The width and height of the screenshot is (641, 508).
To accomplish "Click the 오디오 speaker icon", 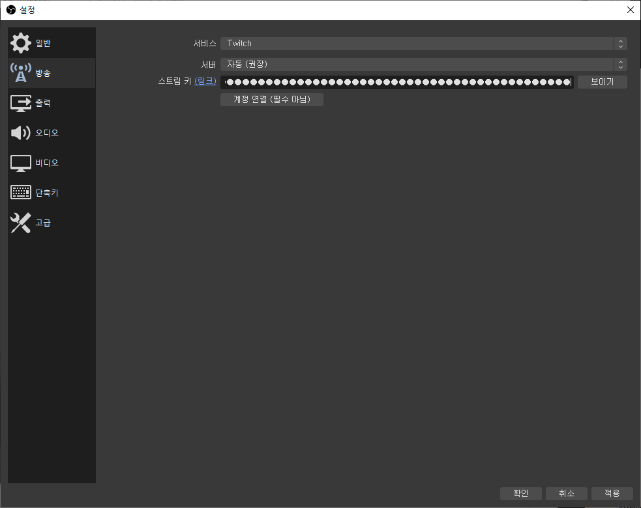I will (20, 133).
